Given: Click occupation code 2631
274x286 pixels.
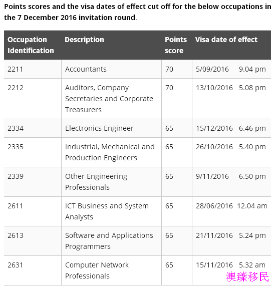Looking at the screenshot, I should point(16,265).
